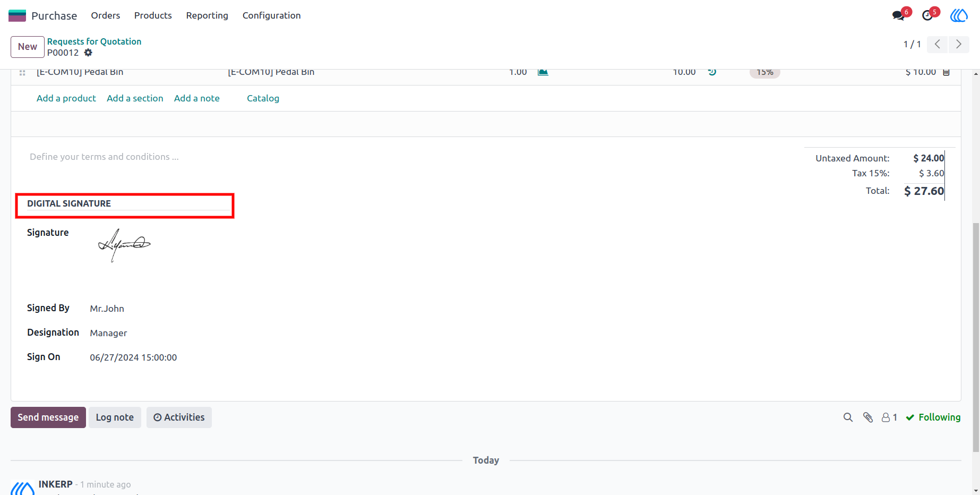Click Log note button
This screenshot has width=980, height=495.
pos(115,417)
